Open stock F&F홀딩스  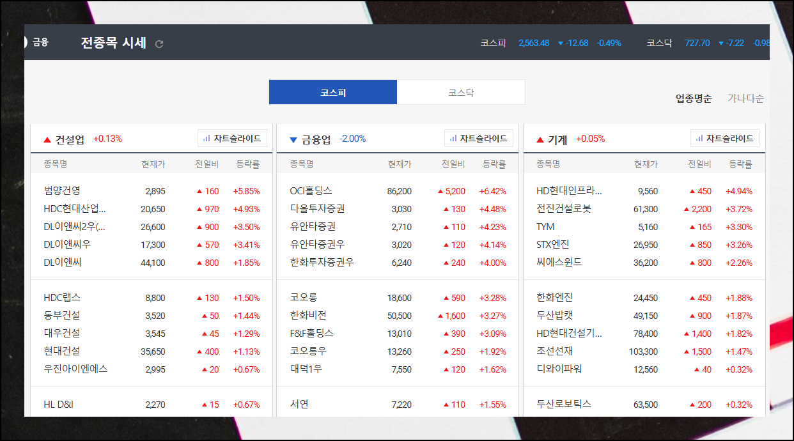pyautogui.click(x=312, y=334)
